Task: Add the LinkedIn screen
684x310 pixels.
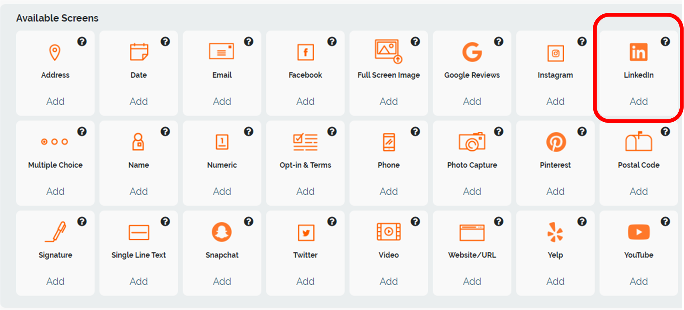Action: (x=638, y=101)
